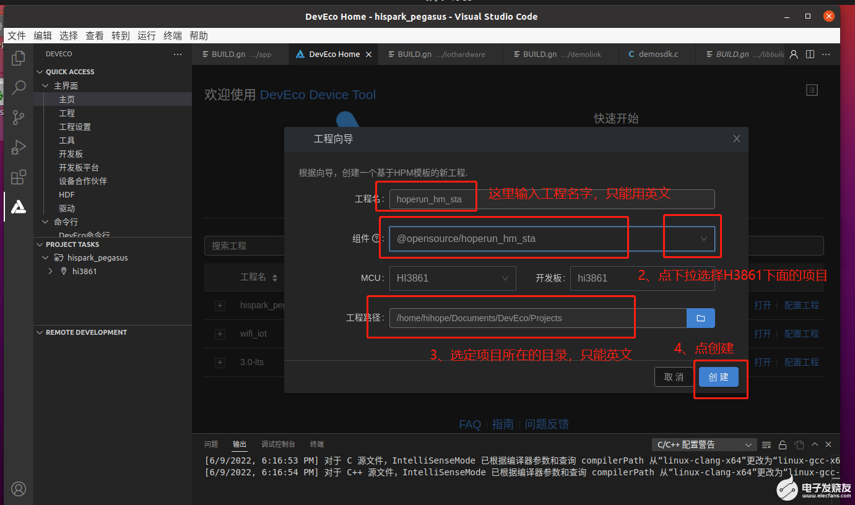
Task: Open the 转到 menu
Action: coord(121,36)
